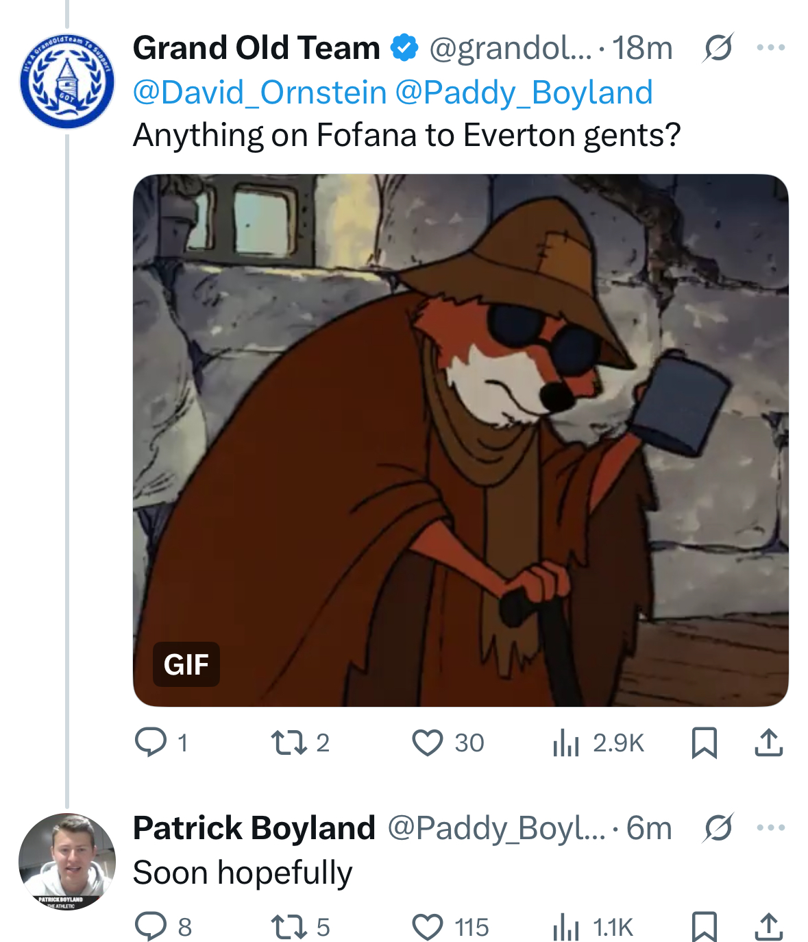The height and width of the screenshot is (942, 808).
Task: Reply to Patrick Boyland's tweet
Action: coord(151,927)
